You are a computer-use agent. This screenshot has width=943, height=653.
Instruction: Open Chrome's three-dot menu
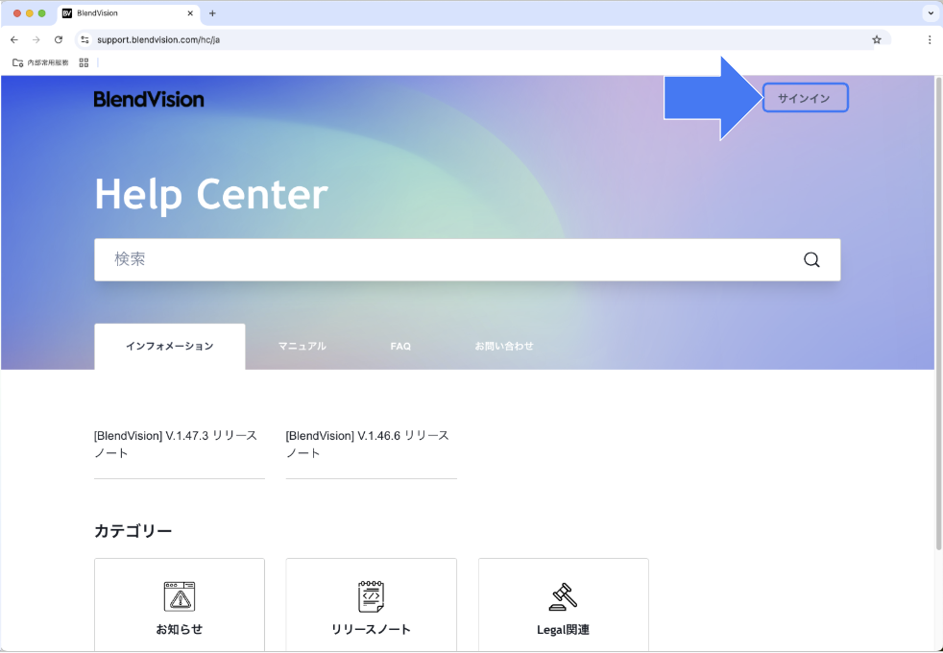tap(930, 39)
